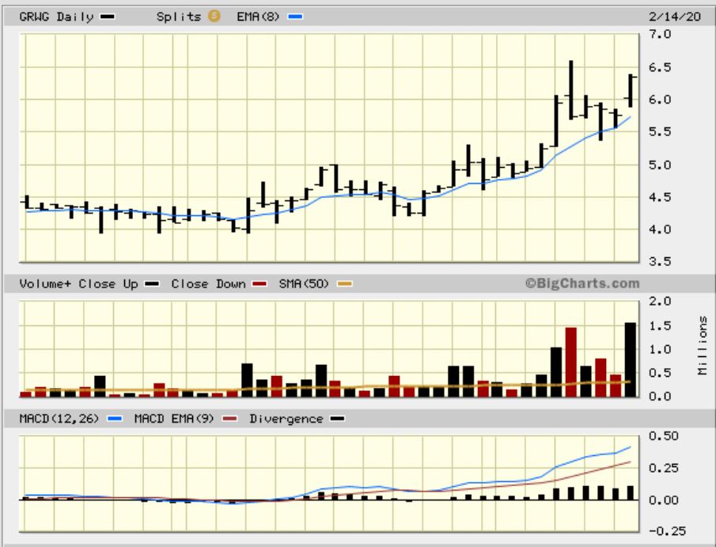Click the tallest black volume bar near 1.5 million
The image size is (716, 547).
tap(630, 359)
